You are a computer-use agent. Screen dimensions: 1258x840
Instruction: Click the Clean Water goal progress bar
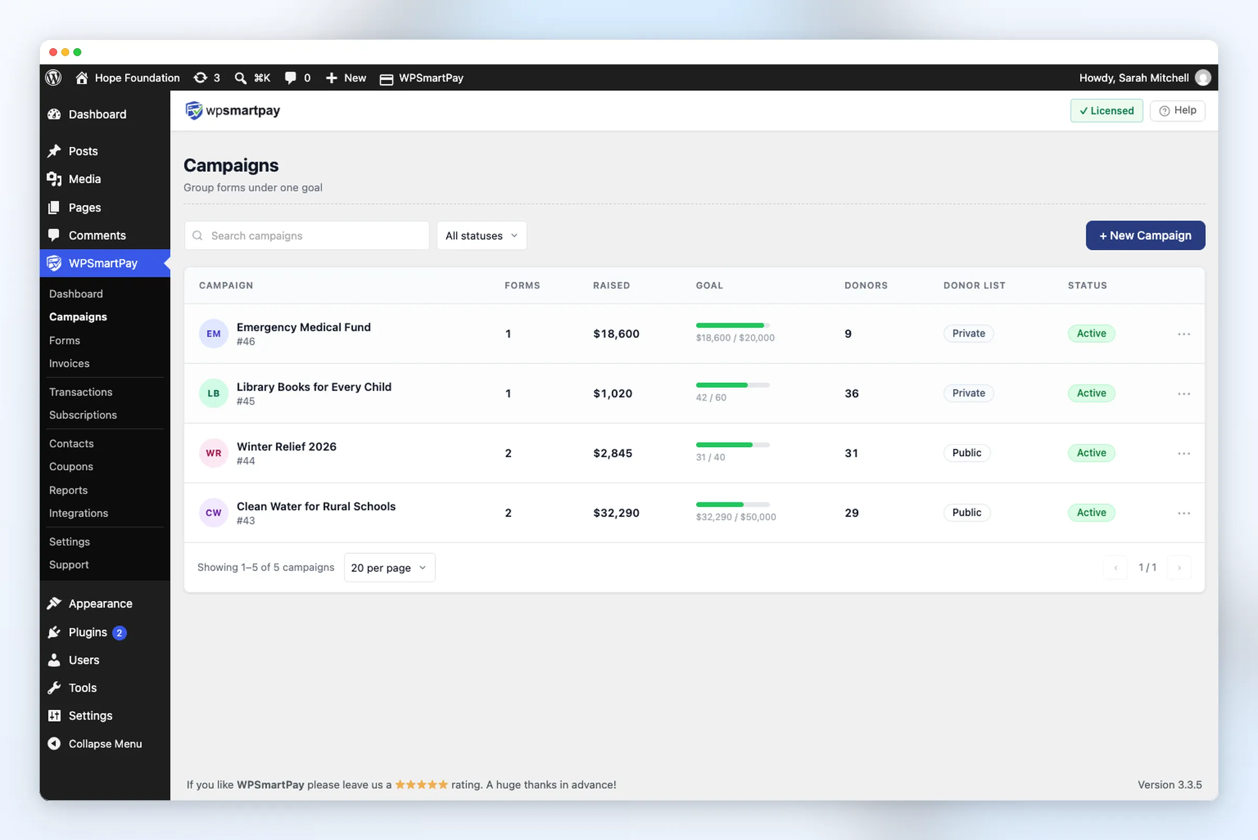coord(732,504)
